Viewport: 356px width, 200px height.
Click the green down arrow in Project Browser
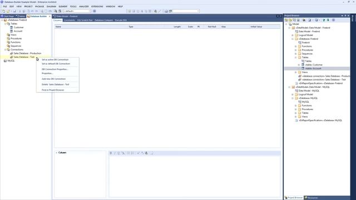tap(328, 20)
